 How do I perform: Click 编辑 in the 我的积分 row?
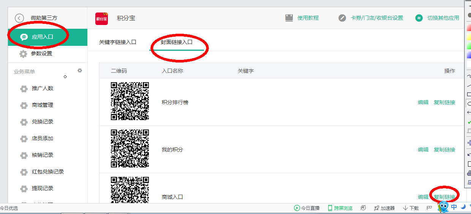click(423, 150)
